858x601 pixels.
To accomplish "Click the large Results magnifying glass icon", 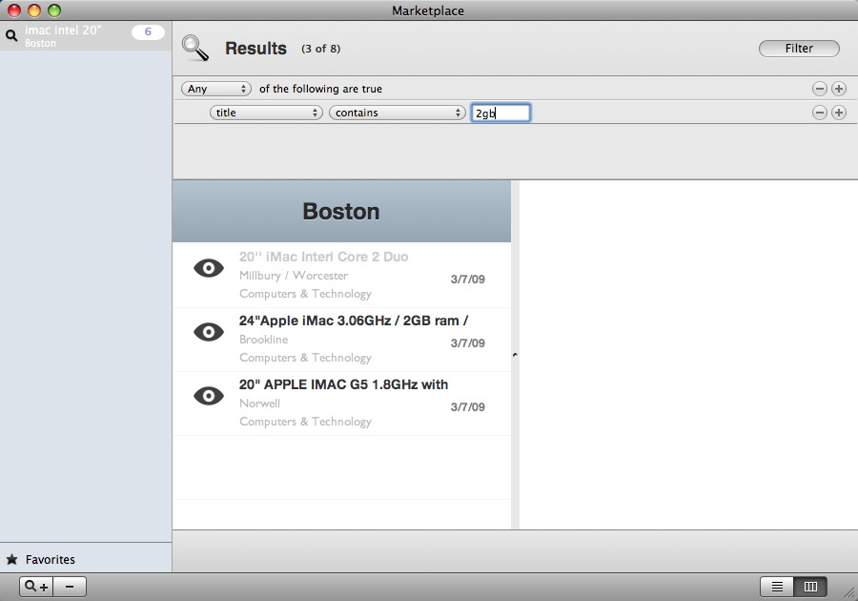I will coord(195,48).
